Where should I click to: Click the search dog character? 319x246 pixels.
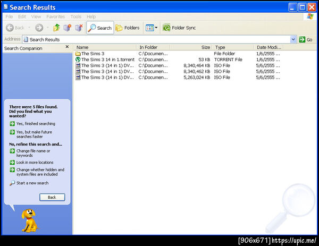point(30,220)
